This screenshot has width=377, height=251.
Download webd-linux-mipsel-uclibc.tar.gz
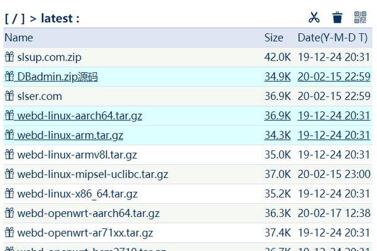[92, 174]
